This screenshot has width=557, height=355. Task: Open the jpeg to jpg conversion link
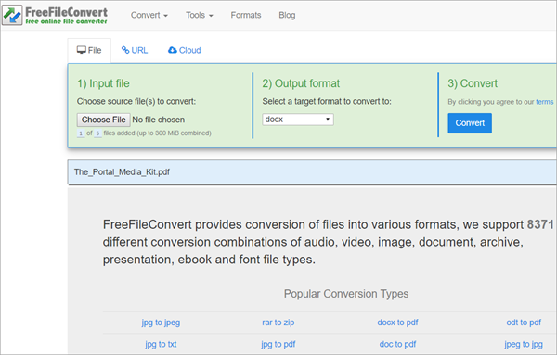pos(524,344)
